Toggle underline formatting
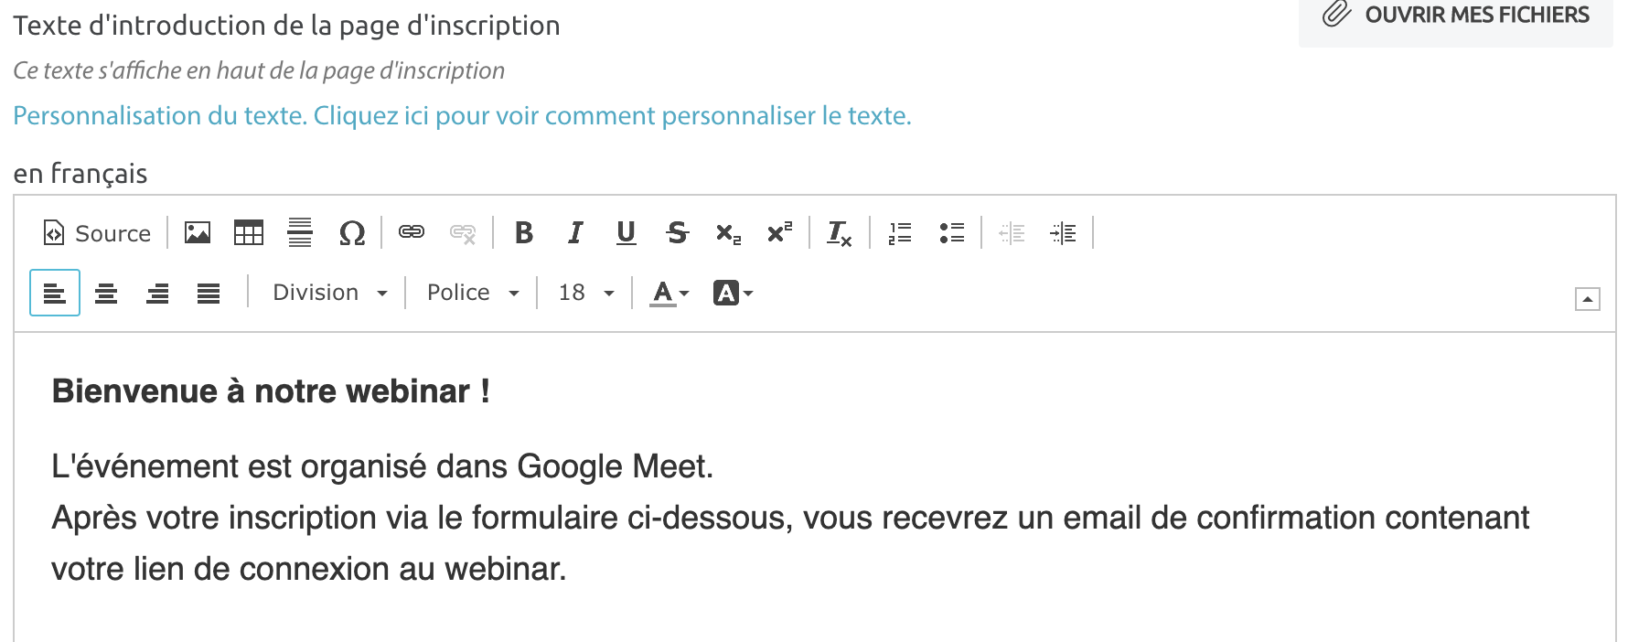Image resolution: width=1628 pixels, height=642 pixels. point(626,233)
